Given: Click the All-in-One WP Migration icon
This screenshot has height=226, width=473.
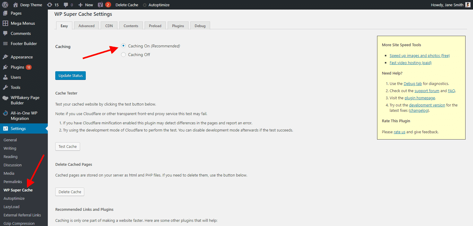Looking at the screenshot, I should point(5,113).
